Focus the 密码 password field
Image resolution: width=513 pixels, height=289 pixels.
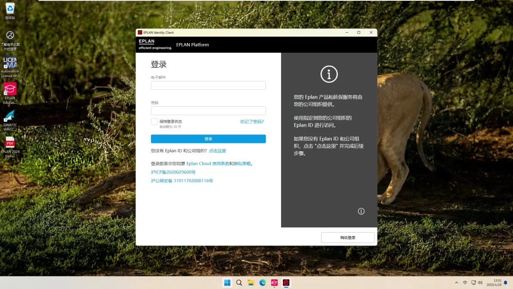point(208,111)
